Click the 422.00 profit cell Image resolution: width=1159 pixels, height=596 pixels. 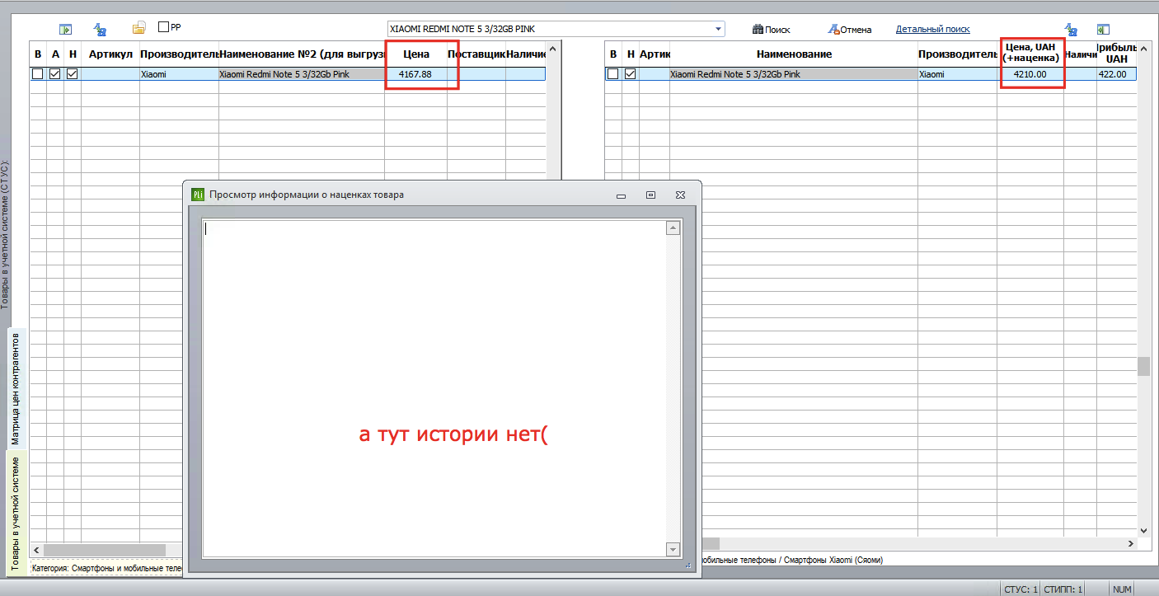(x=1116, y=74)
